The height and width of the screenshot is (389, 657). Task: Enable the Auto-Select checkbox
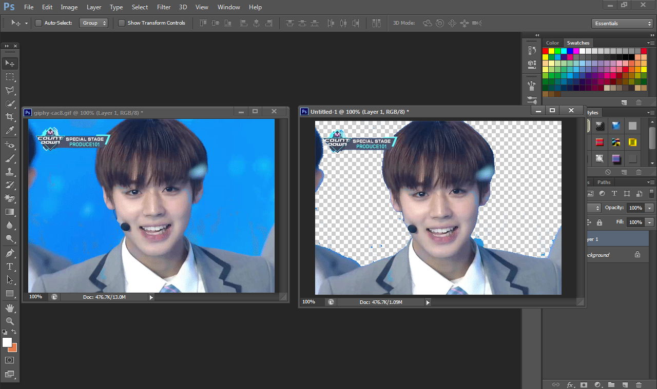coord(38,23)
